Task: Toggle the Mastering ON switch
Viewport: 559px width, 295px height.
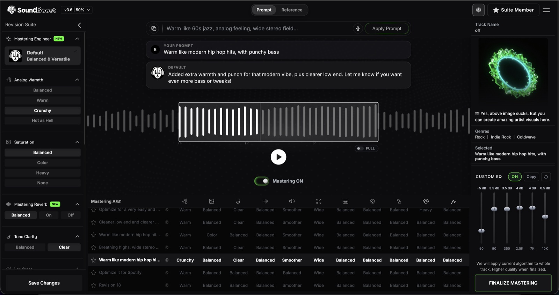Action: tap(262, 181)
